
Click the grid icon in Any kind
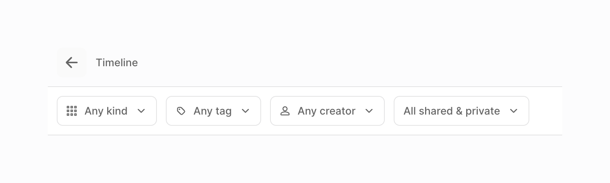coord(72,111)
